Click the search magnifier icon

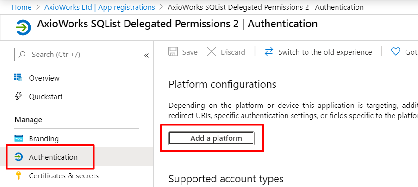point(22,55)
